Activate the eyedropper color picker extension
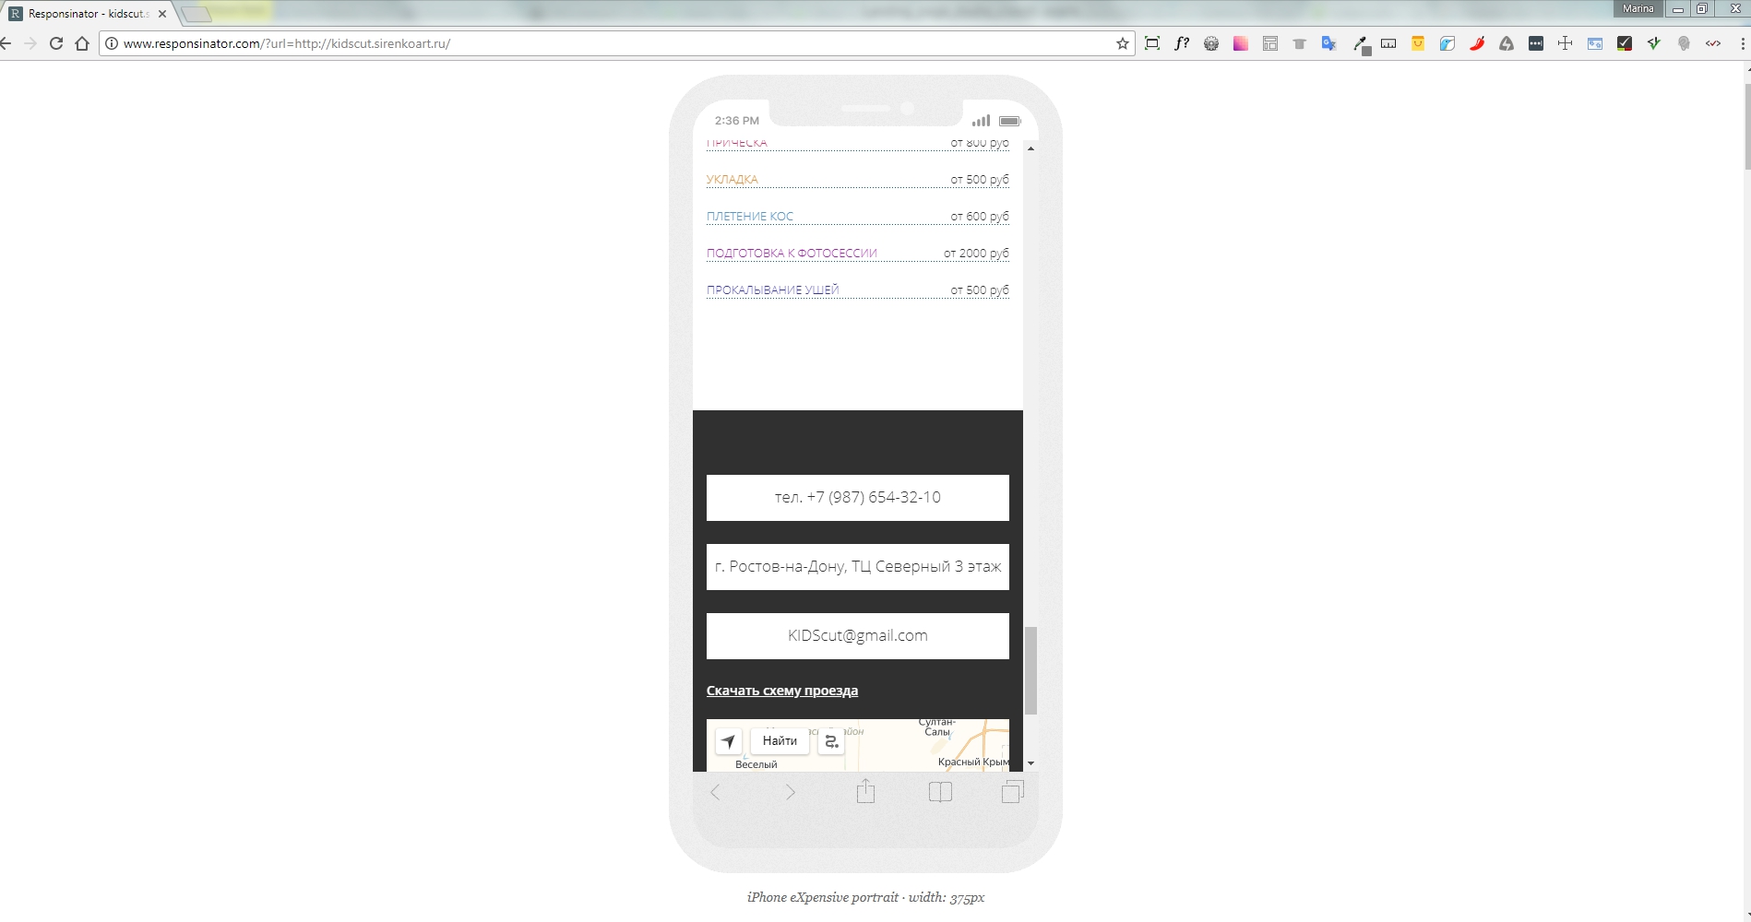Image resolution: width=1751 pixels, height=922 pixels. click(x=1360, y=44)
